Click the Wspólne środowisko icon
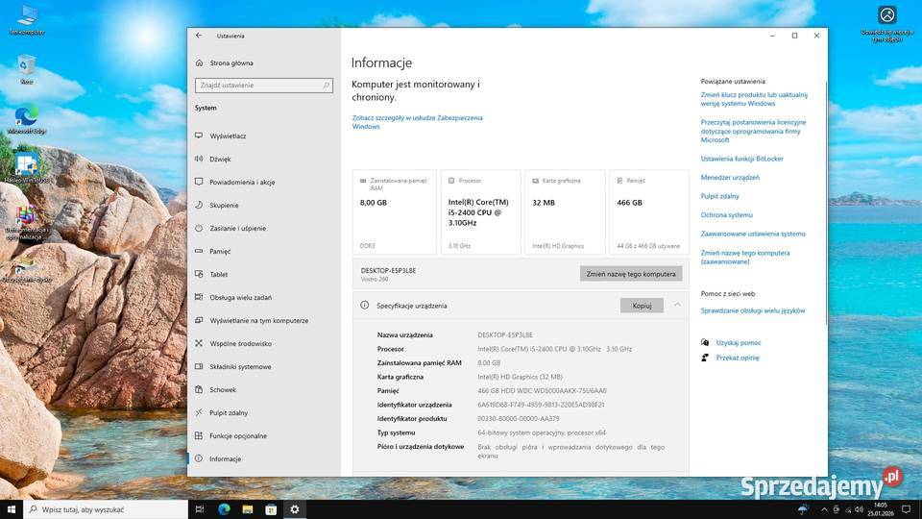This screenshot has width=922, height=519. tap(199, 343)
